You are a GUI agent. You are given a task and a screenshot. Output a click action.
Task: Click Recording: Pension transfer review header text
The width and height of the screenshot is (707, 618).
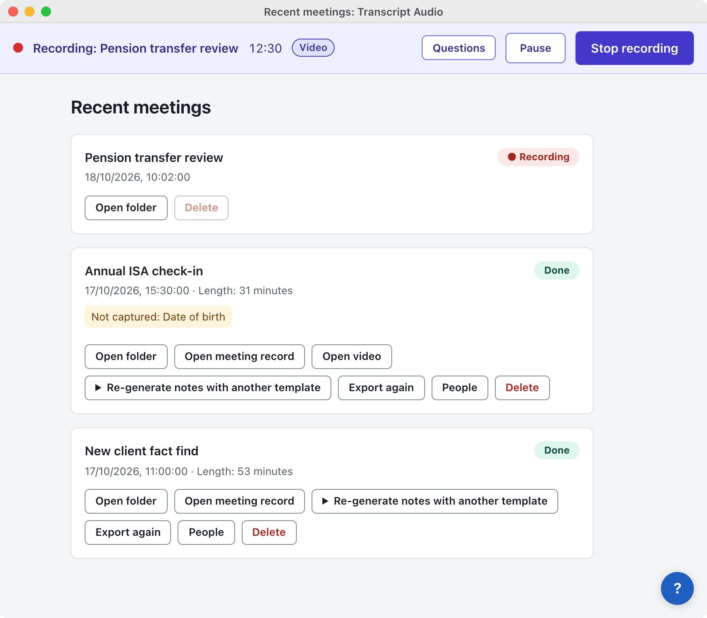136,48
